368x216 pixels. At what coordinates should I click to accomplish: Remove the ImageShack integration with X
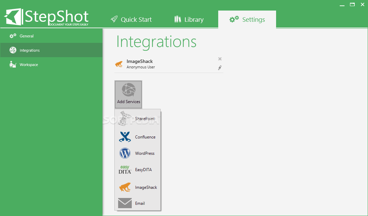pos(220,59)
